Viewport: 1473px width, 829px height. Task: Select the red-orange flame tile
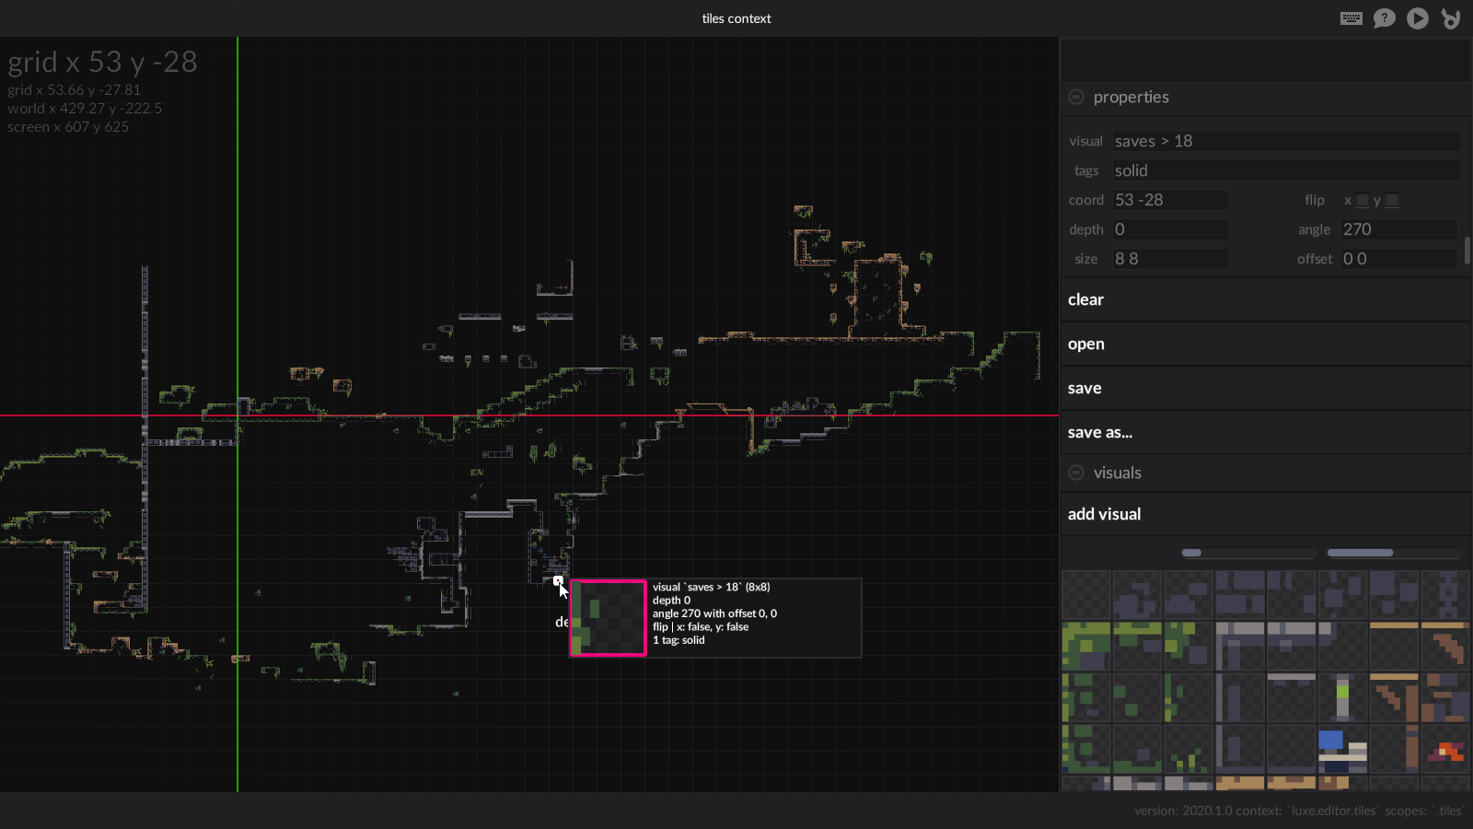[x=1445, y=749]
